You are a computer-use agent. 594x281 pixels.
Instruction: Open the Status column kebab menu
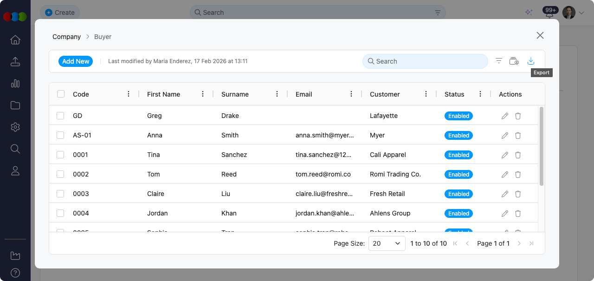click(480, 94)
